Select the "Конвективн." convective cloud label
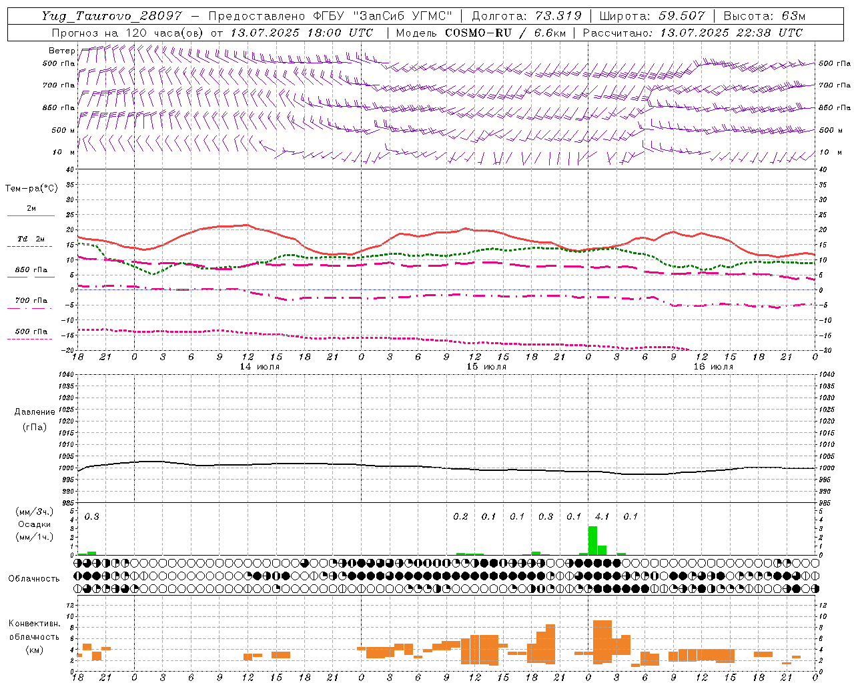The width and height of the screenshot is (854, 683). [35, 624]
